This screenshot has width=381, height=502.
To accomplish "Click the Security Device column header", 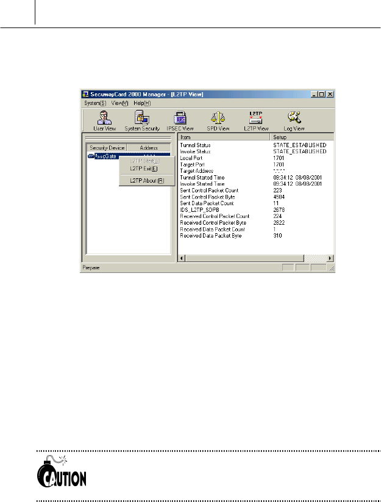I will pos(107,148).
